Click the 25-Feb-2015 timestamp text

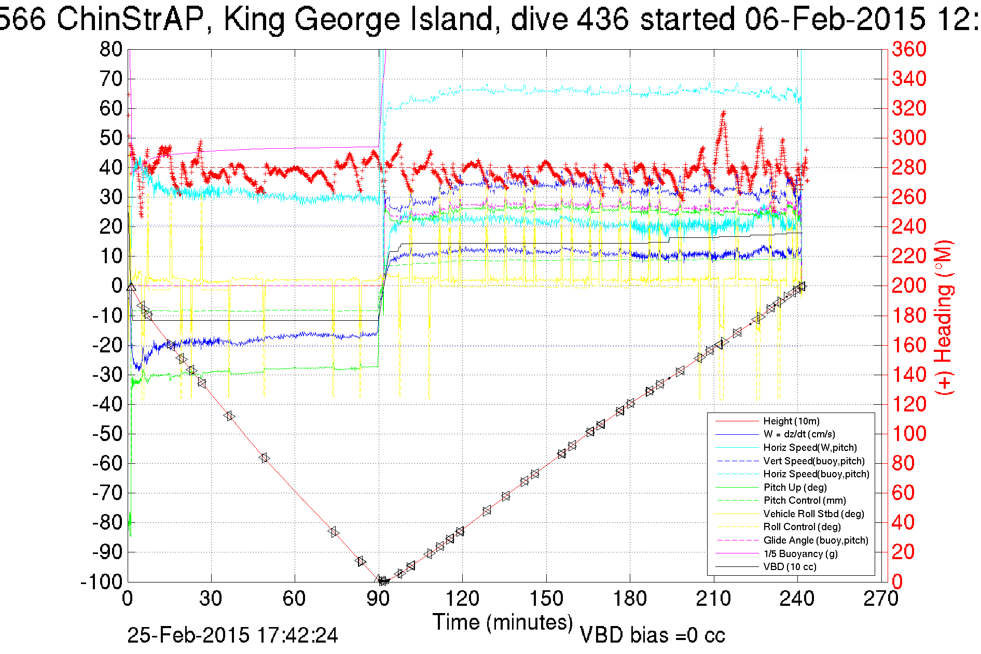point(232,635)
